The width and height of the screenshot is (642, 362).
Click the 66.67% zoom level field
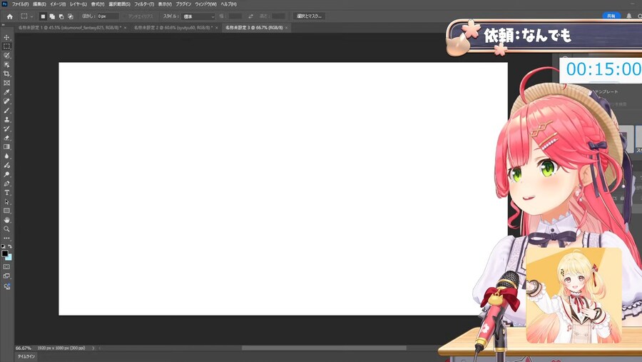(x=24, y=348)
